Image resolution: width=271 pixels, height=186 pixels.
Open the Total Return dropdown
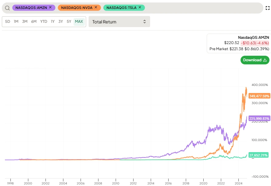(119, 22)
